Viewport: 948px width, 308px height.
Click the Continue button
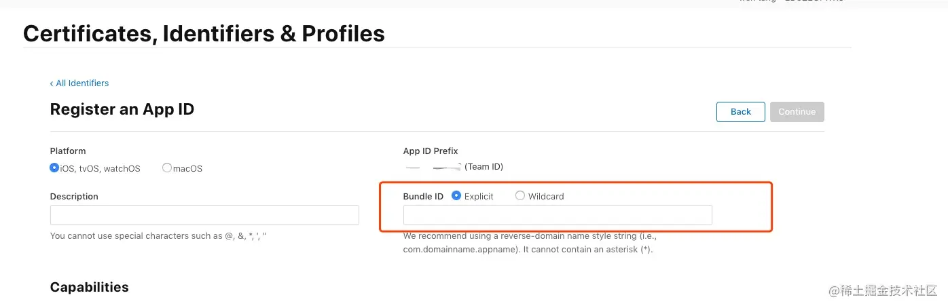click(797, 112)
